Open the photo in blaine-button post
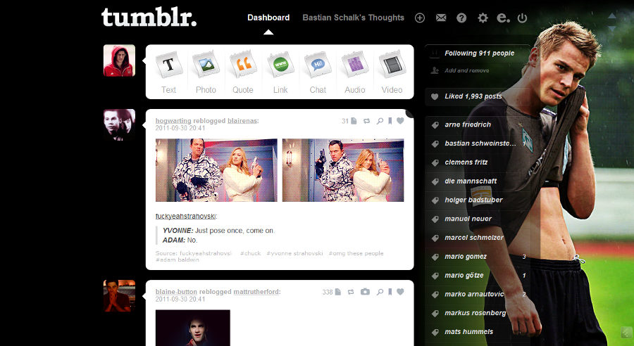Screen dimensions: 634x346 (x=193, y=328)
